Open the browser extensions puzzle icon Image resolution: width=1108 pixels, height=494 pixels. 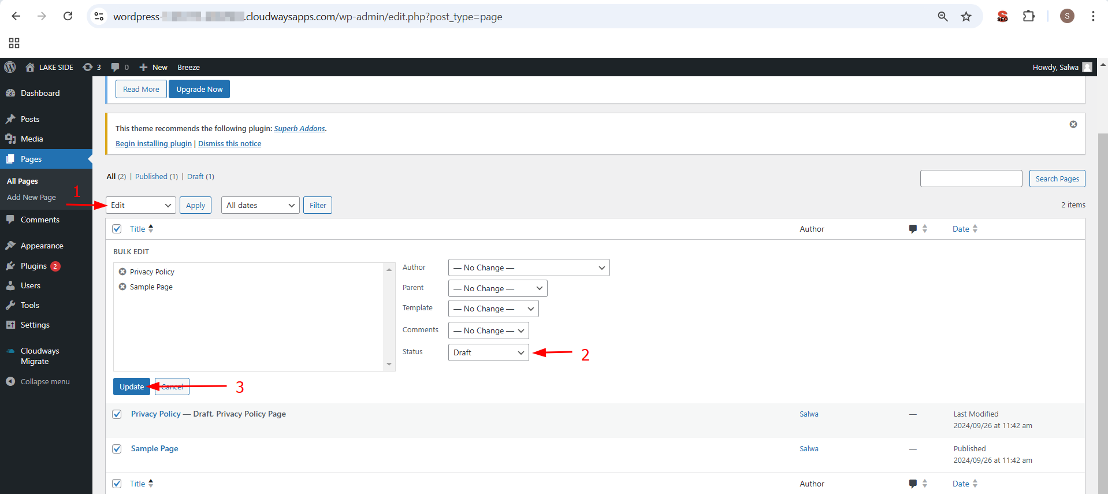pos(1029,16)
